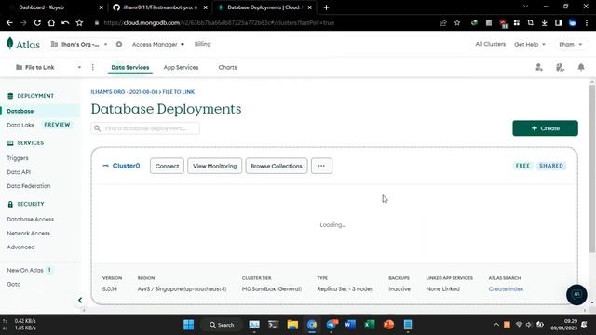Click the SHARED badge on Cluster0
Viewport: 596px width, 335px height.
click(x=551, y=166)
